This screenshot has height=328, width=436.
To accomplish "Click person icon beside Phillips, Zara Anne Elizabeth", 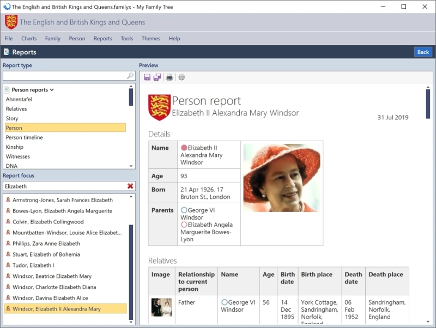I will click(8, 243).
